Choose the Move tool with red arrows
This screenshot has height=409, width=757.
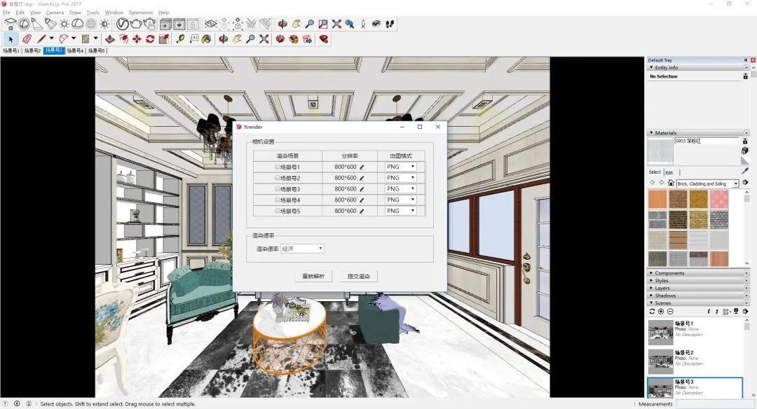click(x=136, y=39)
